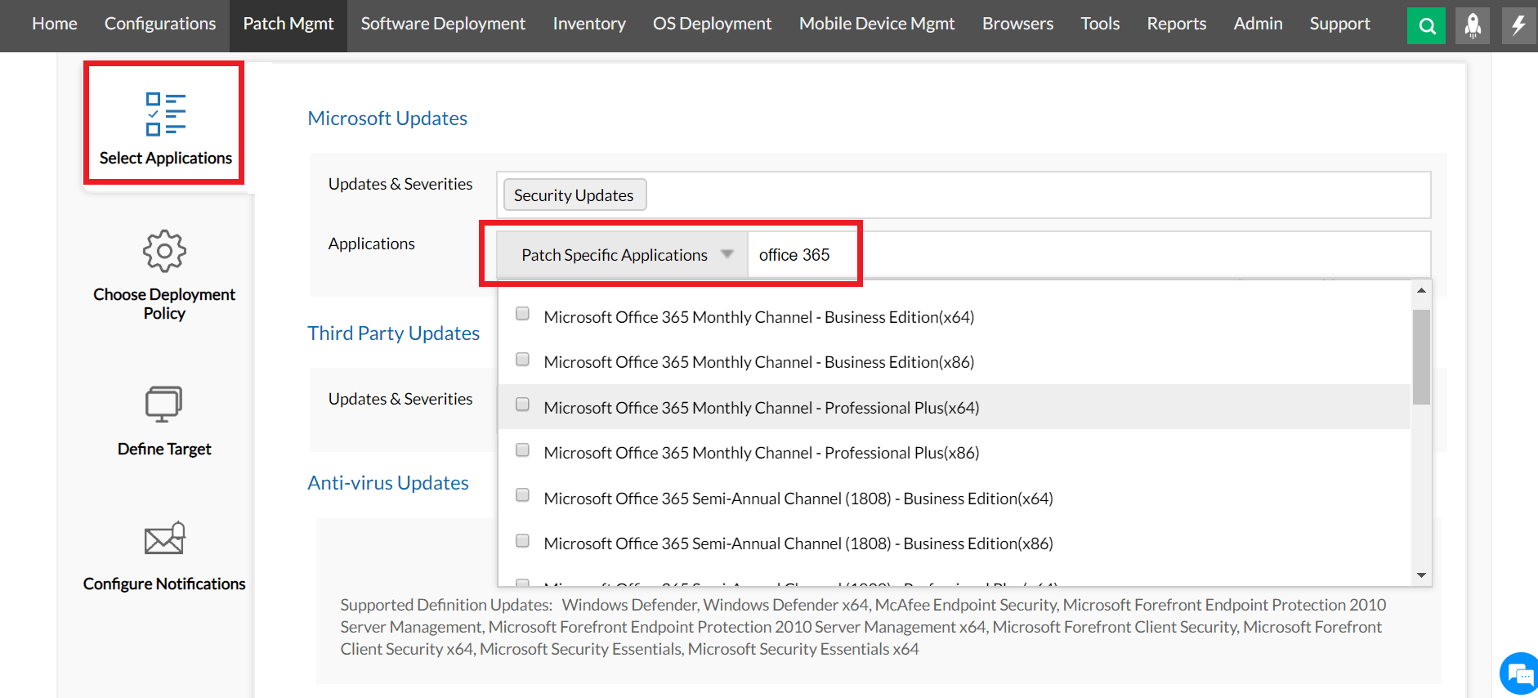
Task: Click the Security Updates tag
Action: tap(574, 195)
